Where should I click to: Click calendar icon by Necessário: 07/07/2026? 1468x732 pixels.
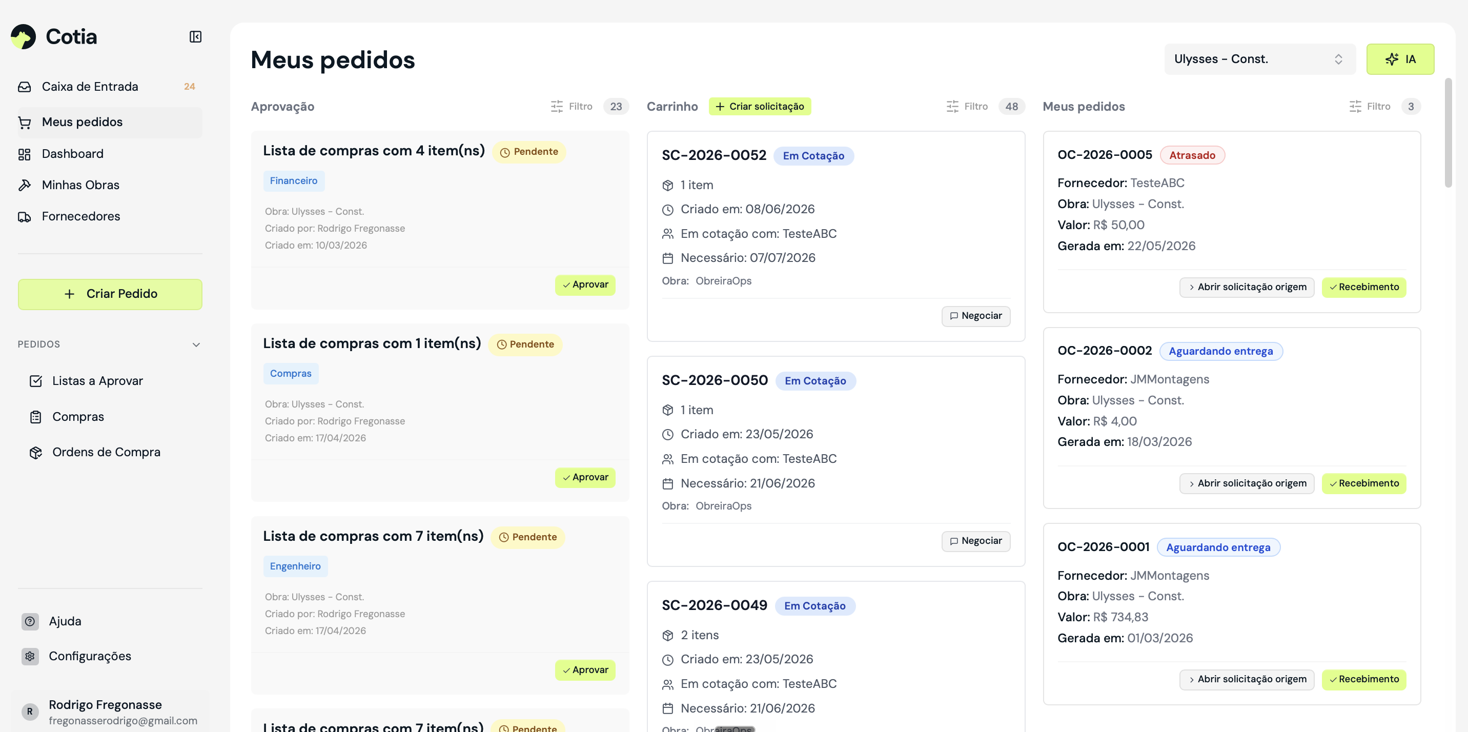click(x=668, y=259)
